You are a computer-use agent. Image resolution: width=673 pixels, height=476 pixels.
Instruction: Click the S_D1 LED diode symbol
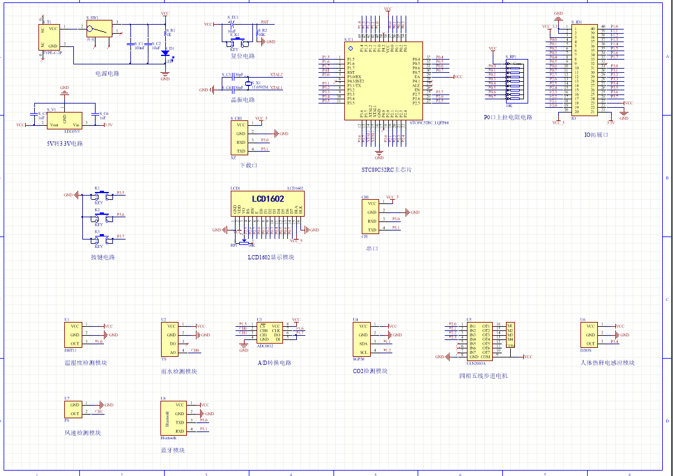[165, 53]
